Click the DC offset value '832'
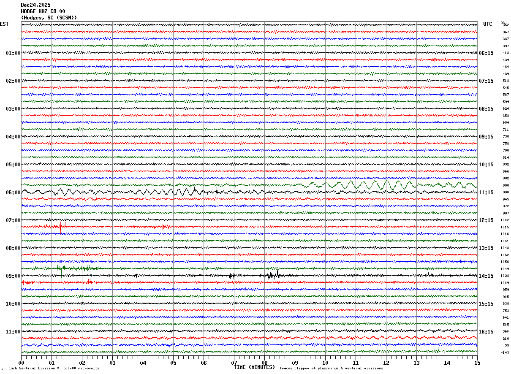 point(506,165)
